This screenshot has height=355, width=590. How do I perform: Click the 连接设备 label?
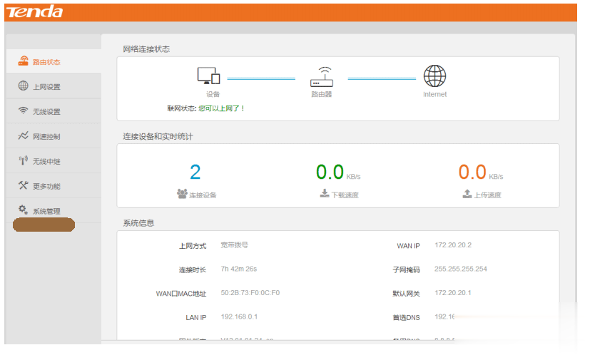[x=203, y=195]
